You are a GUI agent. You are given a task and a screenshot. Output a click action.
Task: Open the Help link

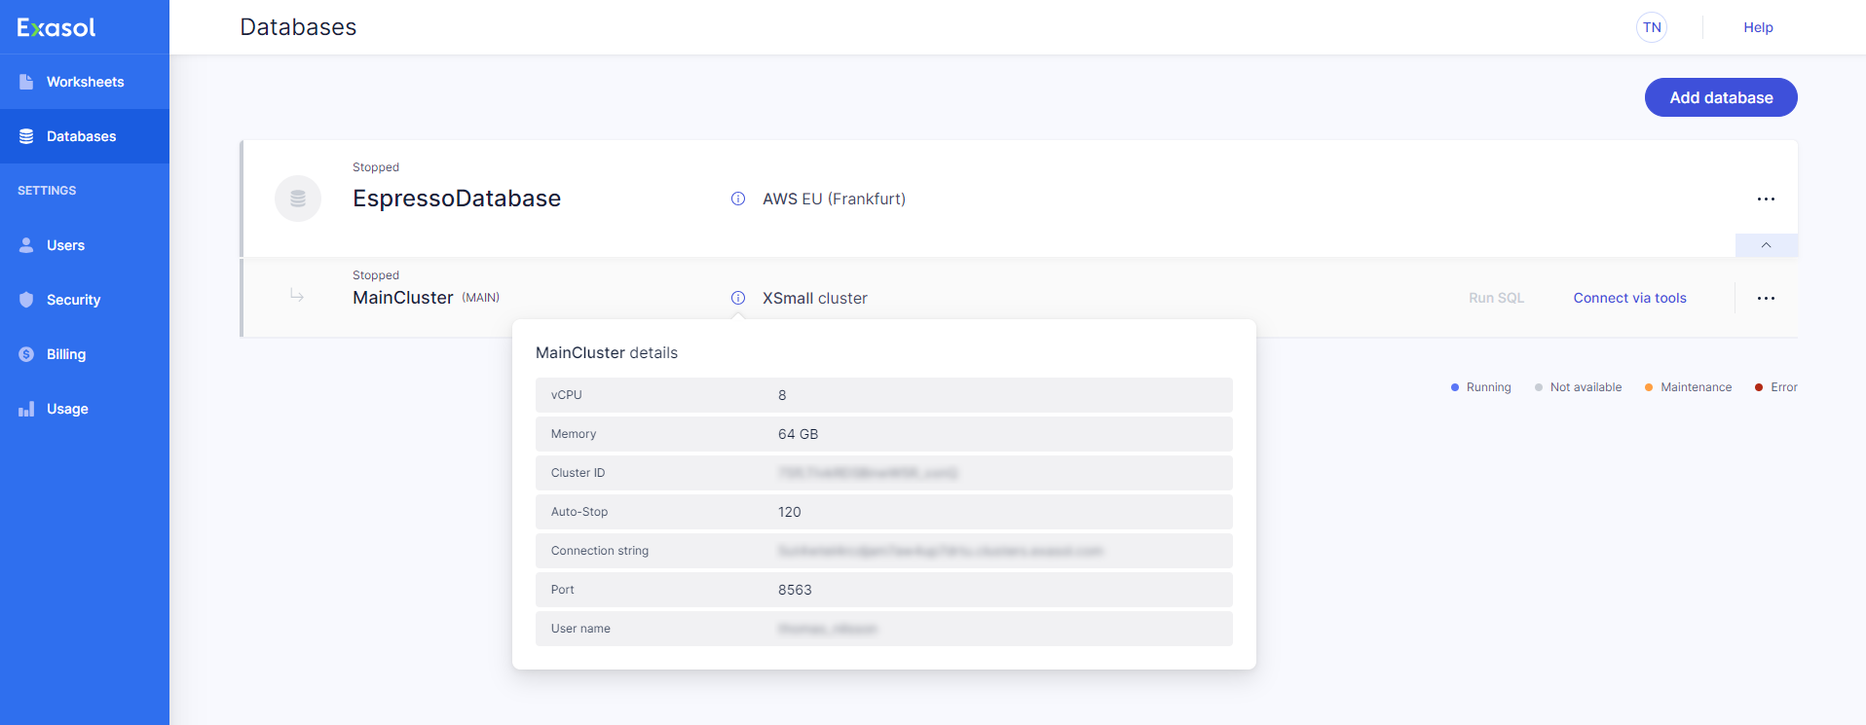[x=1758, y=27]
